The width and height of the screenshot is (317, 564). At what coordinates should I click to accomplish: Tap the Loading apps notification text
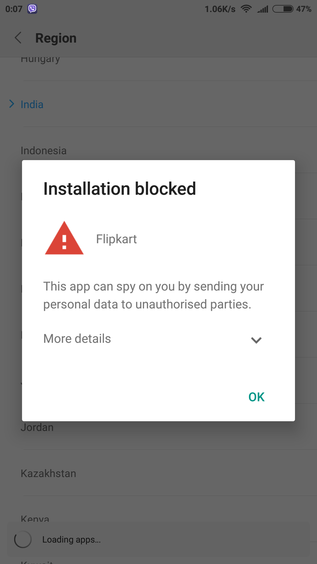tap(71, 540)
